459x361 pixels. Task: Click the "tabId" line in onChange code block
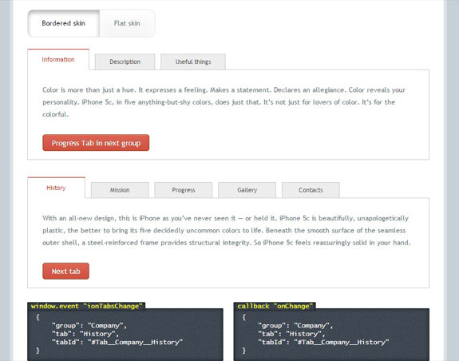(323, 342)
